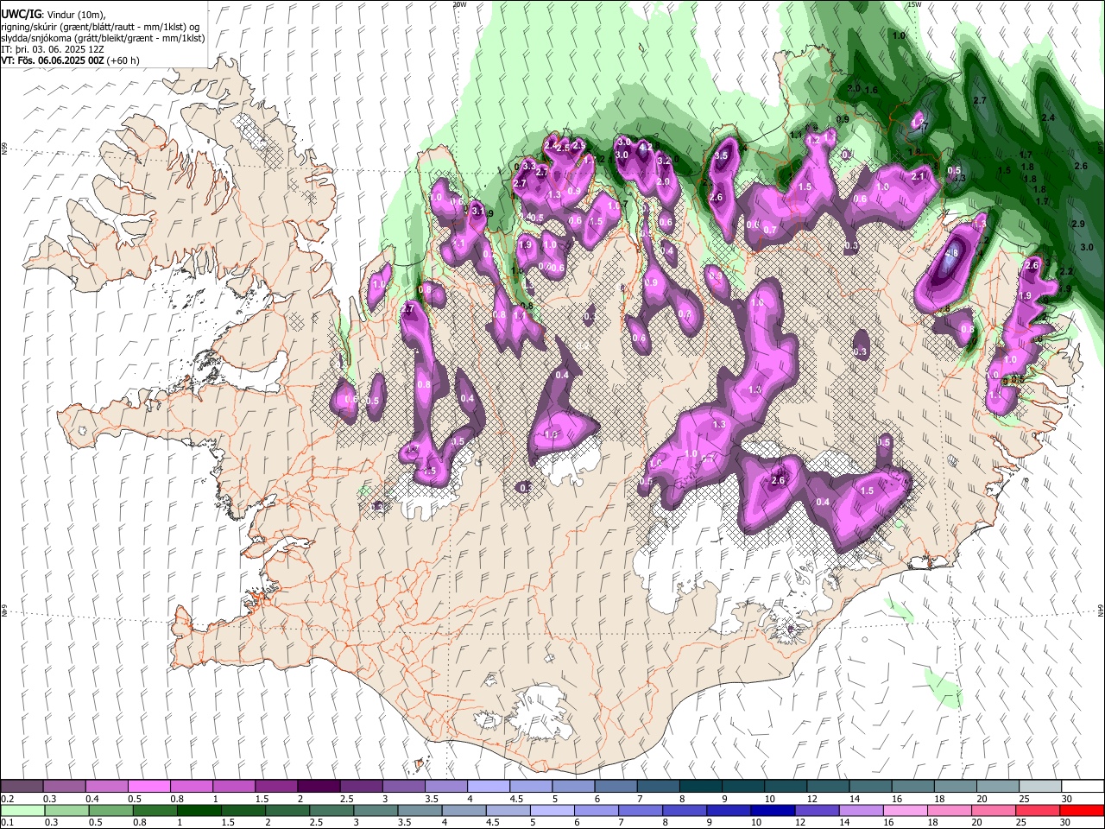1105x829 pixels.
Task: Click the '15W' longitude label at the top edge
Action: click(x=915, y=4)
